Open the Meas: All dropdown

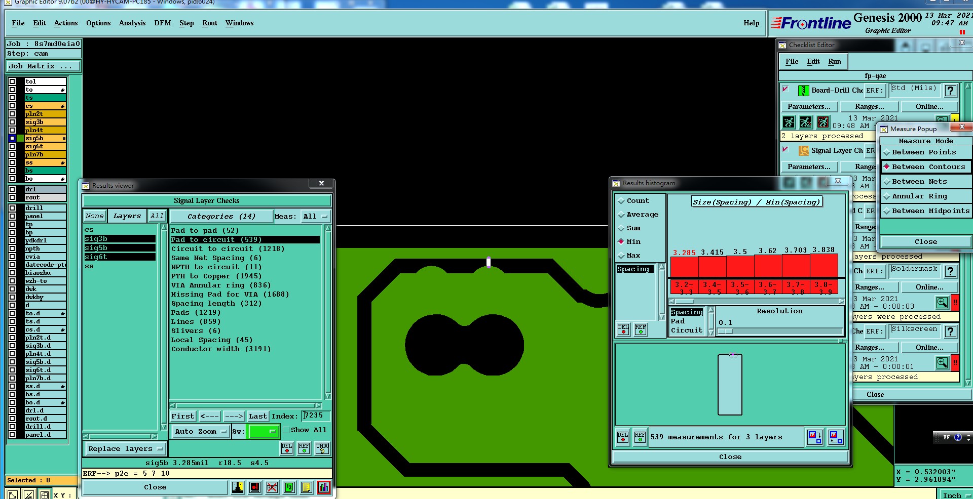coord(315,217)
